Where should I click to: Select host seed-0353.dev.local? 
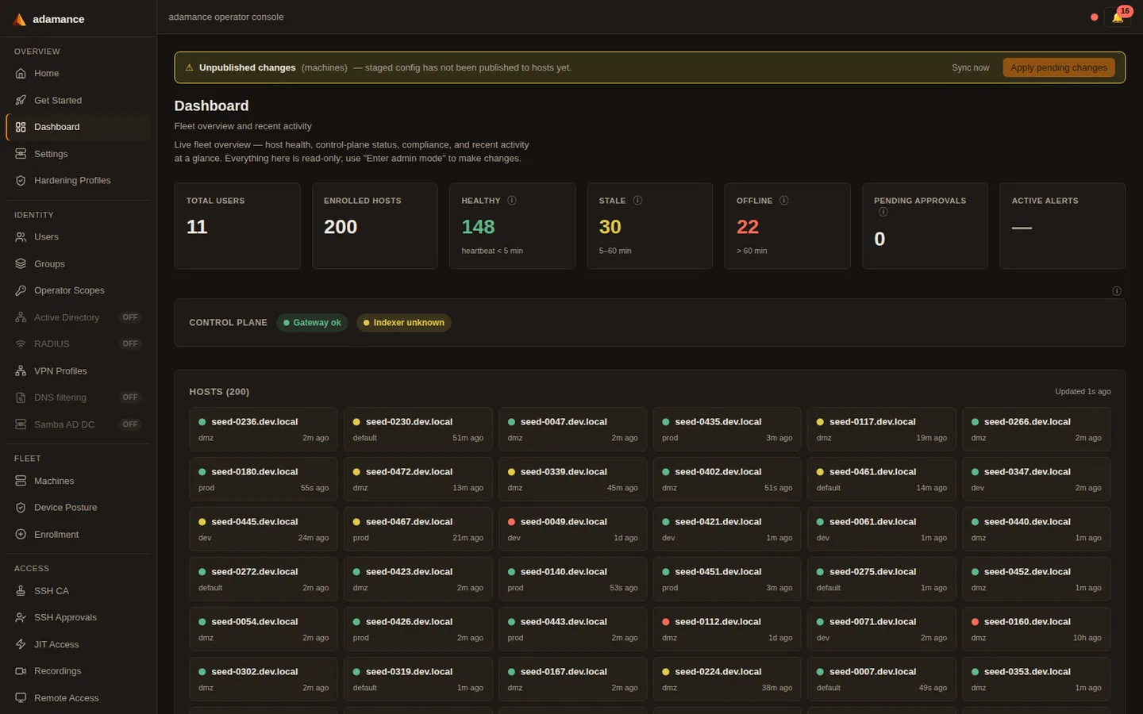(x=1036, y=679)
